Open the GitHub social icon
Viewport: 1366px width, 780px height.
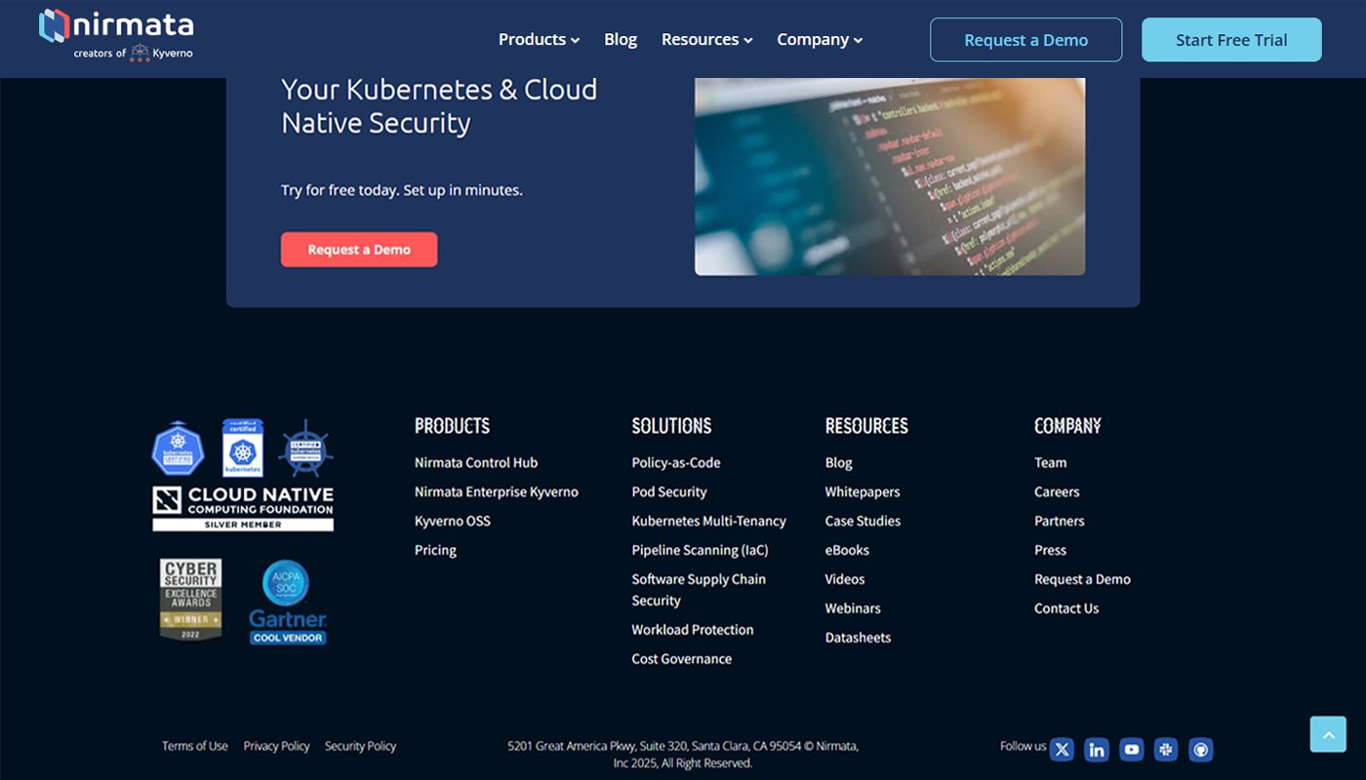pos(1201,749)
